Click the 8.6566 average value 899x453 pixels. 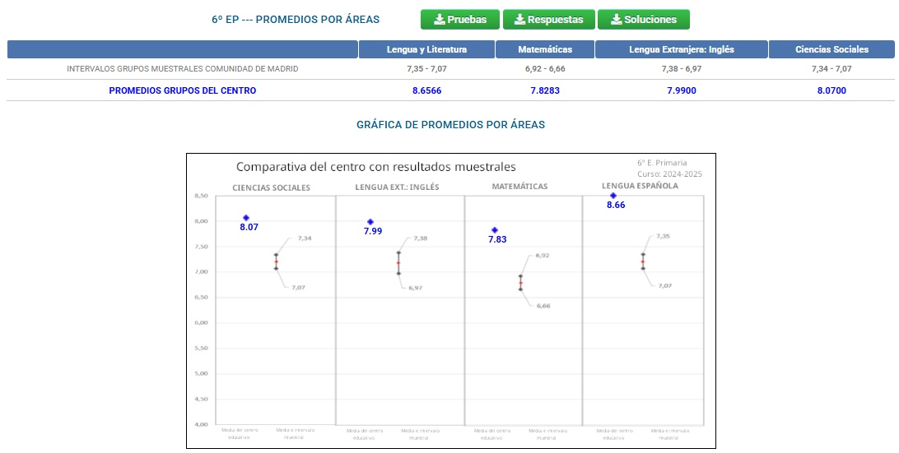426,90
